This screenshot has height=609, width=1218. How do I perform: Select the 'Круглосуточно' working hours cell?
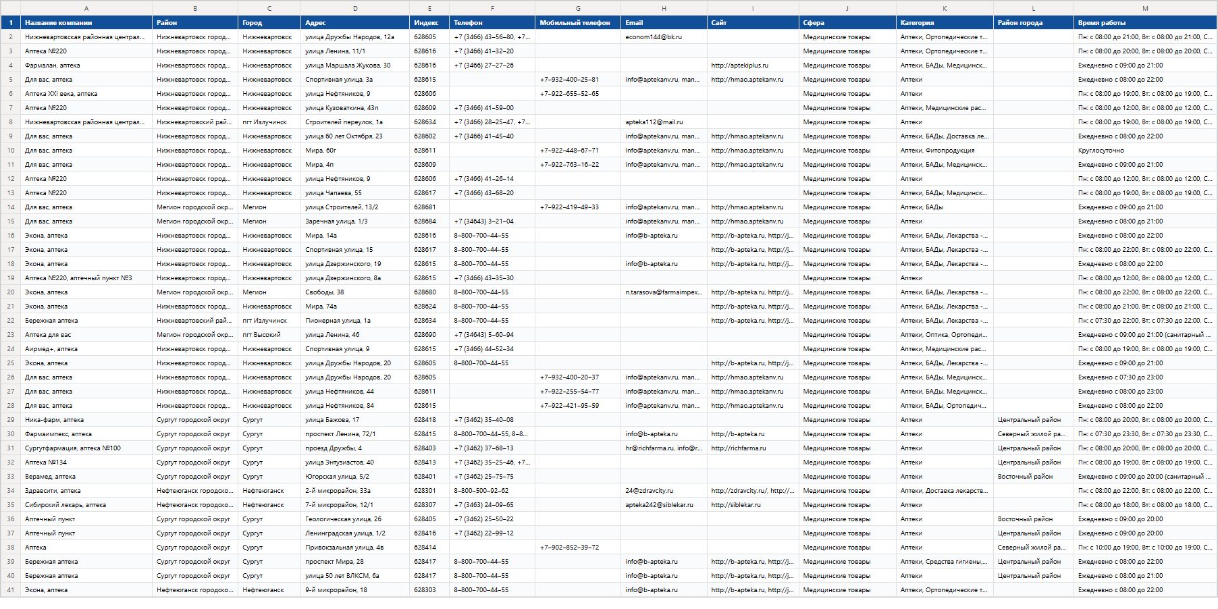pos(1145,151)
